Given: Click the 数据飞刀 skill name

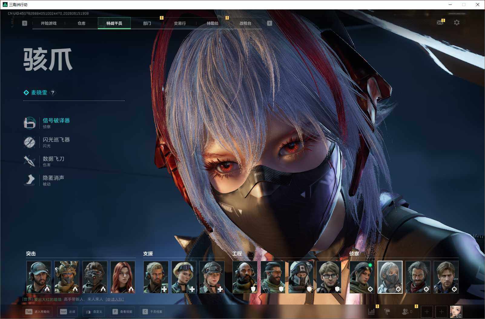Looking at the screenshot, I should pos(54,159).
